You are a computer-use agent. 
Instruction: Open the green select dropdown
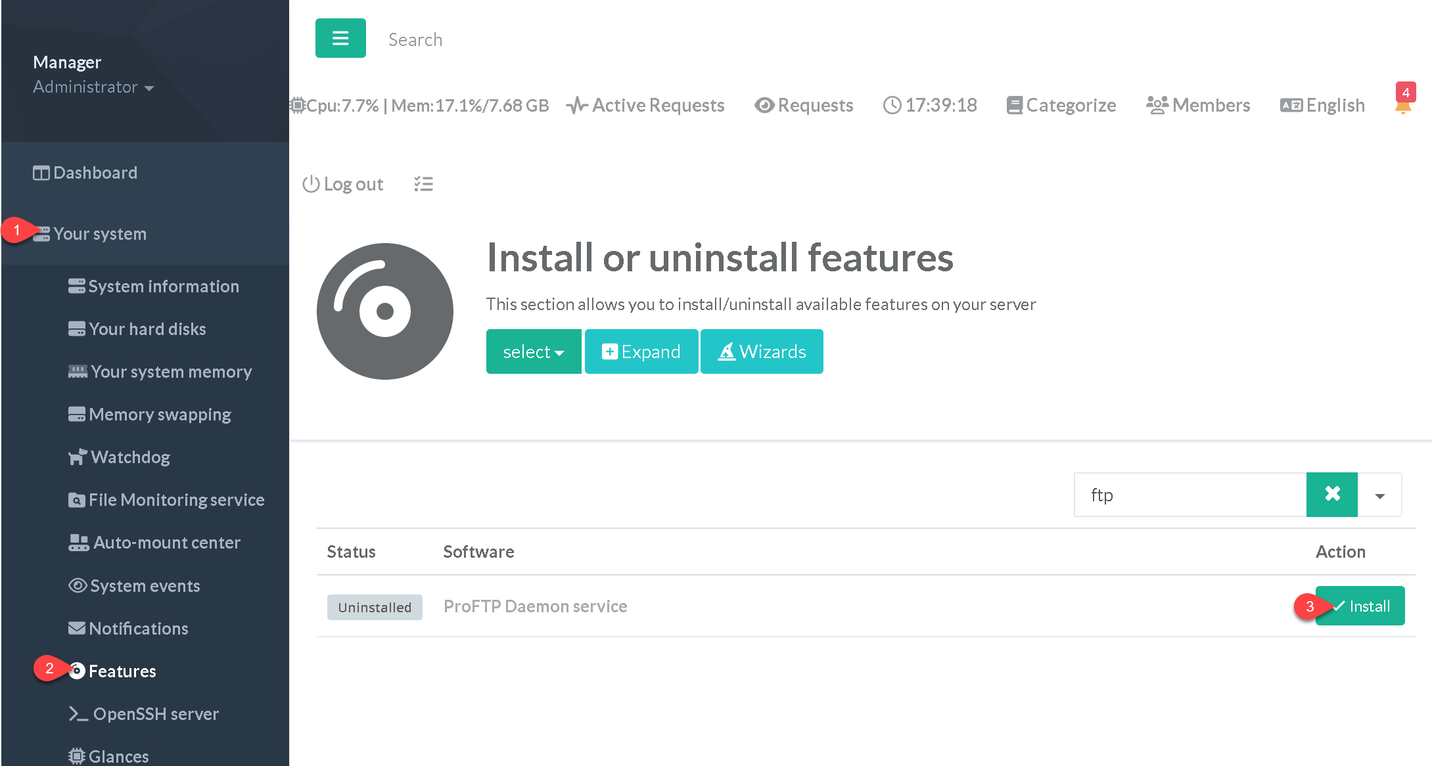[533, 351]
